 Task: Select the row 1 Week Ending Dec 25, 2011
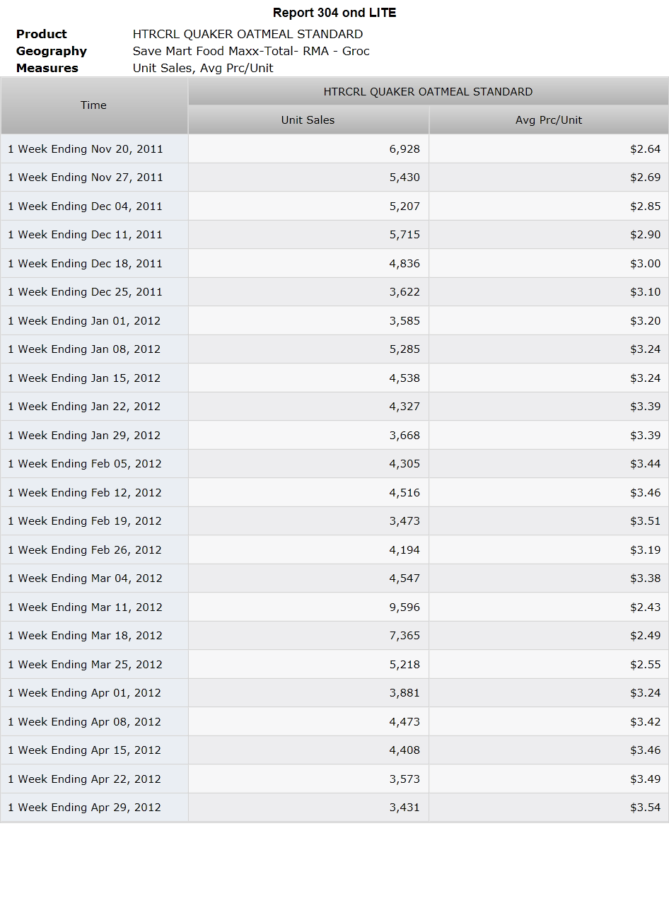(x=334, y=292)
